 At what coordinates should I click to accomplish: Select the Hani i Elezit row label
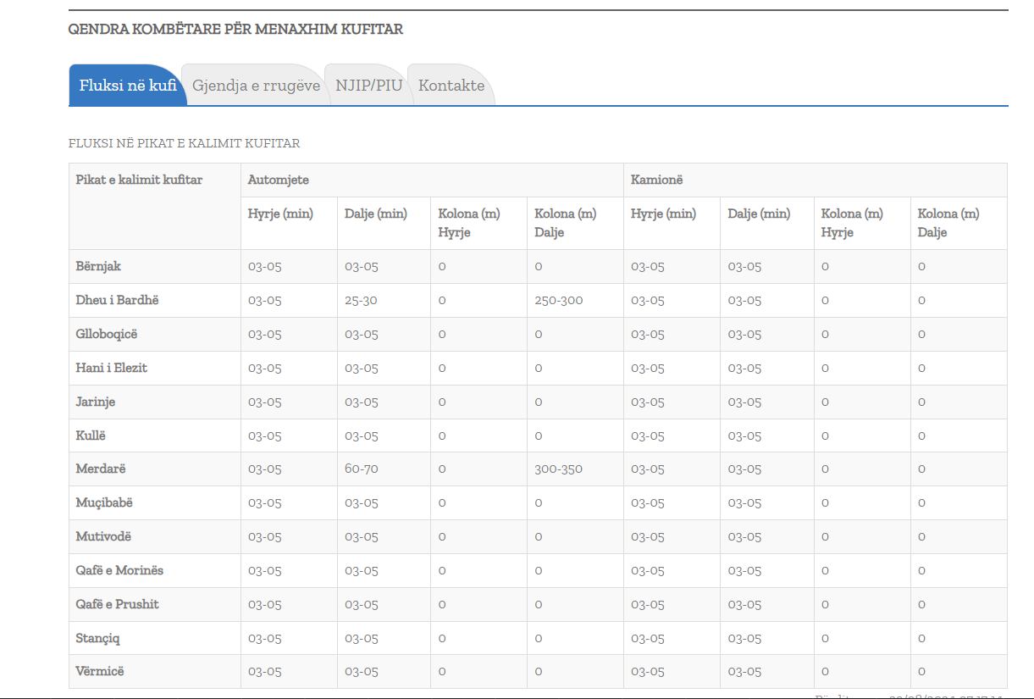coord(112,368)
